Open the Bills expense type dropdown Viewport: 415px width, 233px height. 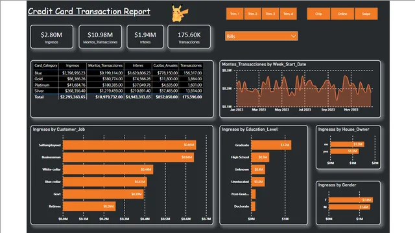click(x=261, y=36)
